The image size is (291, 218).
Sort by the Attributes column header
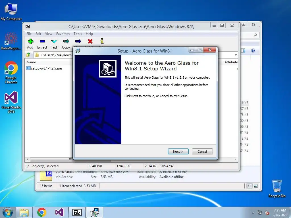231,62
